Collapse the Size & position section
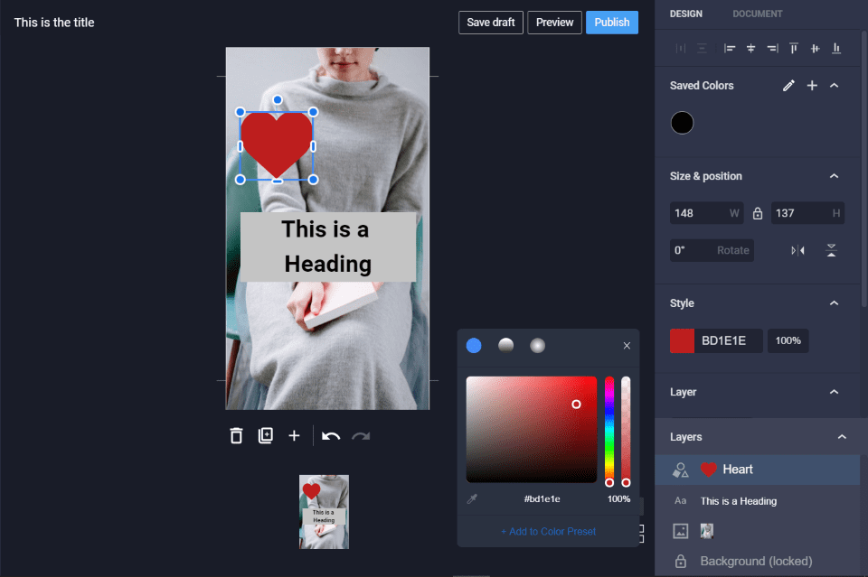This screenshot has height=577, width=868. click(x=834, y=176)
